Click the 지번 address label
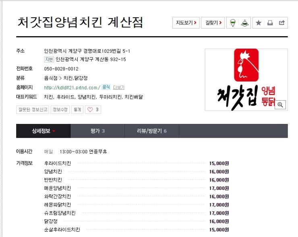The height and width of the screenshot is (237, 298). 49,60
